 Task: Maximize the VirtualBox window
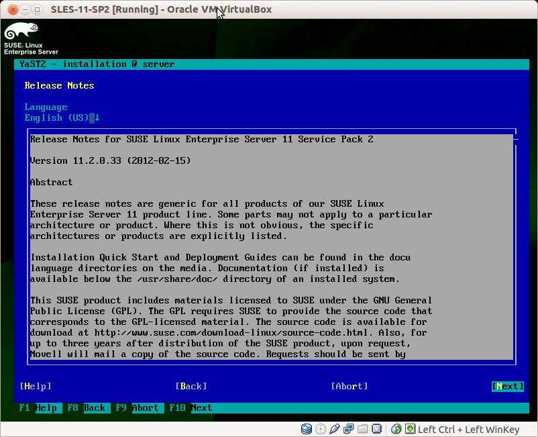click(x=37, y=9)
